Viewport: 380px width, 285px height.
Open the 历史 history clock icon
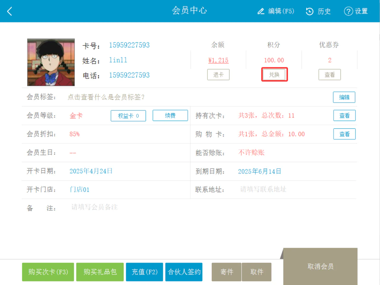(x=309, y=11)
